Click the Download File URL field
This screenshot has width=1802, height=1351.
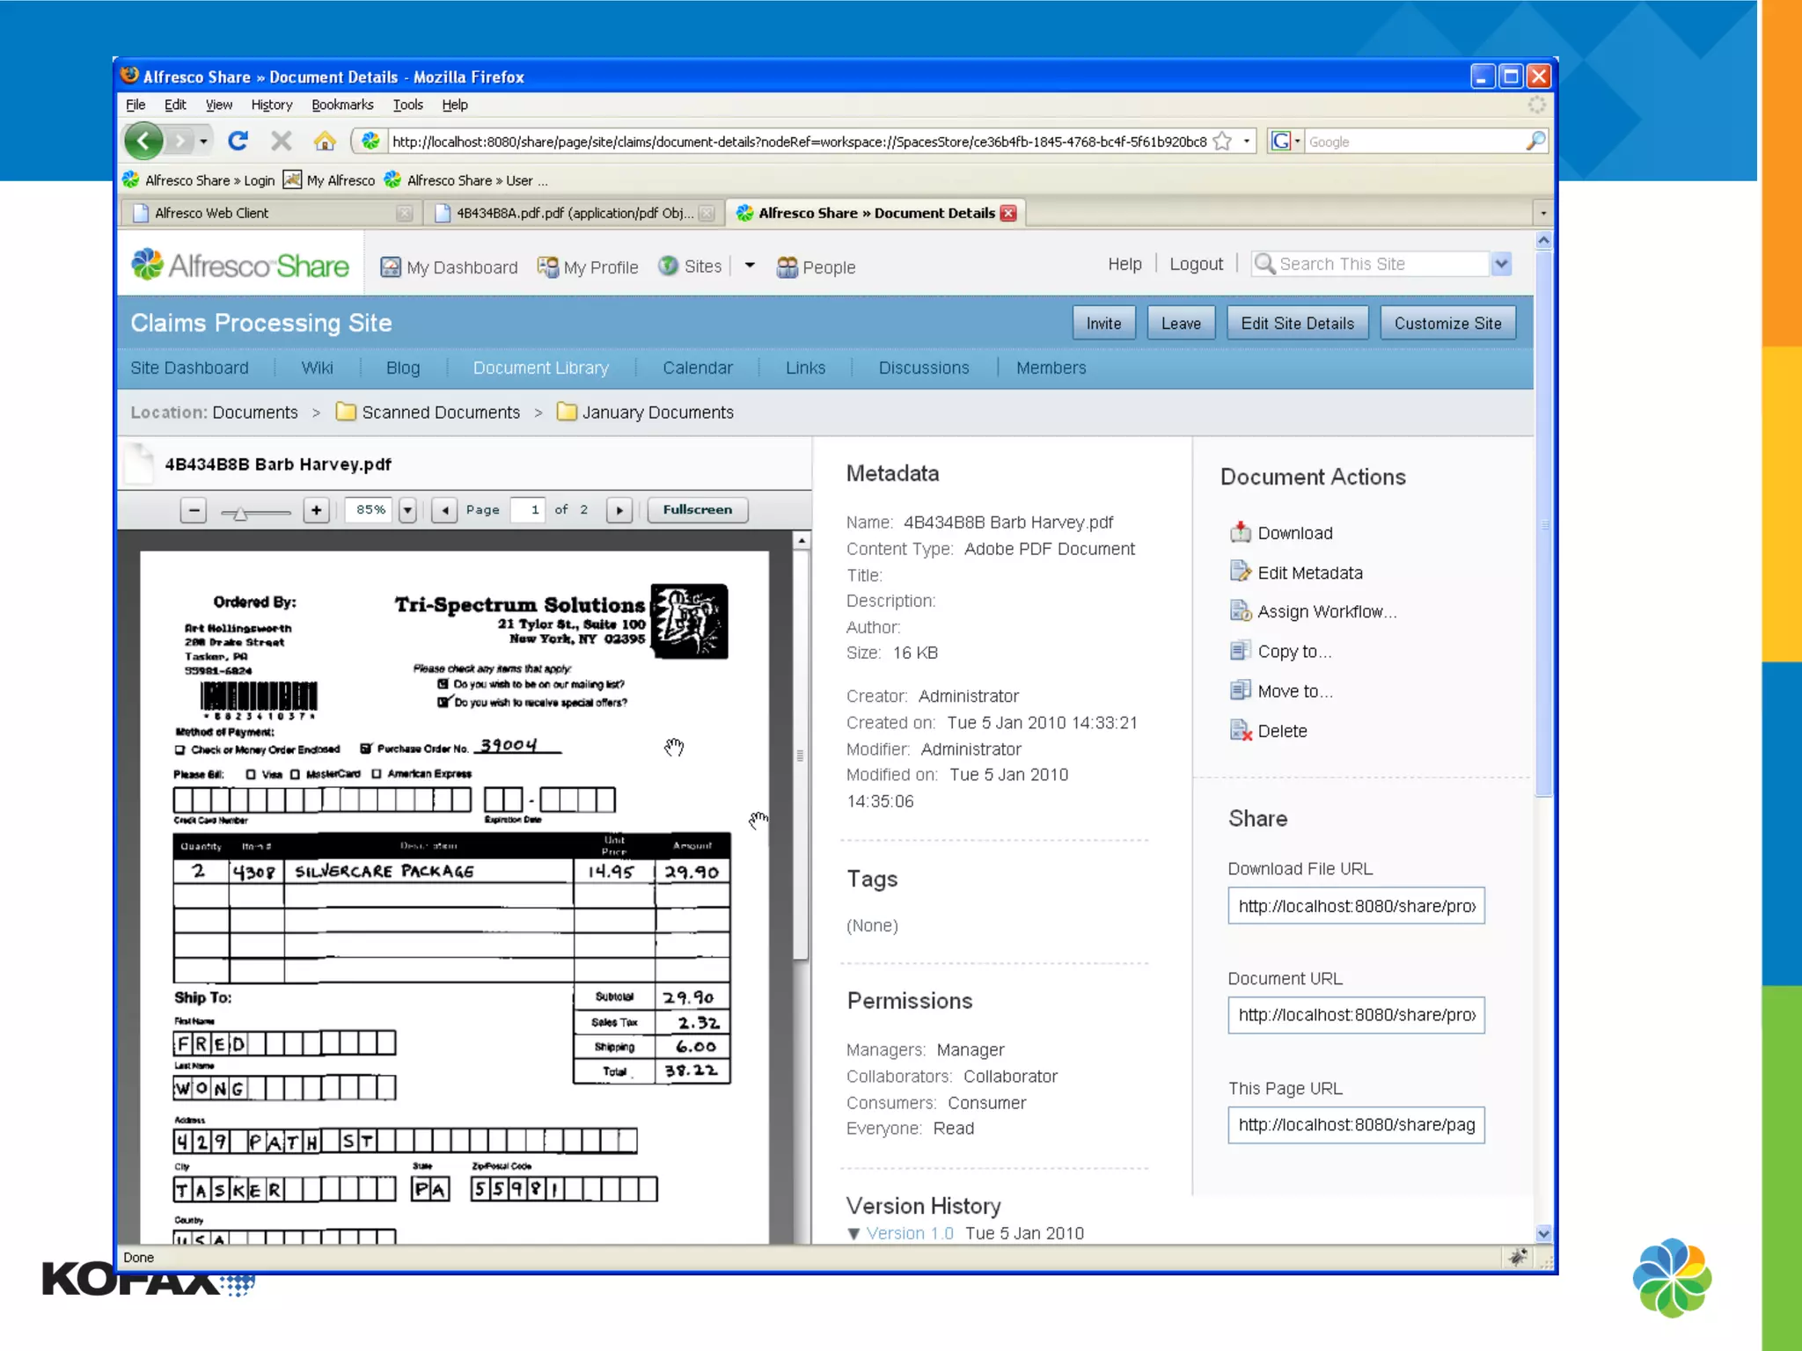pyautogui.click(x=1355, y=906)
